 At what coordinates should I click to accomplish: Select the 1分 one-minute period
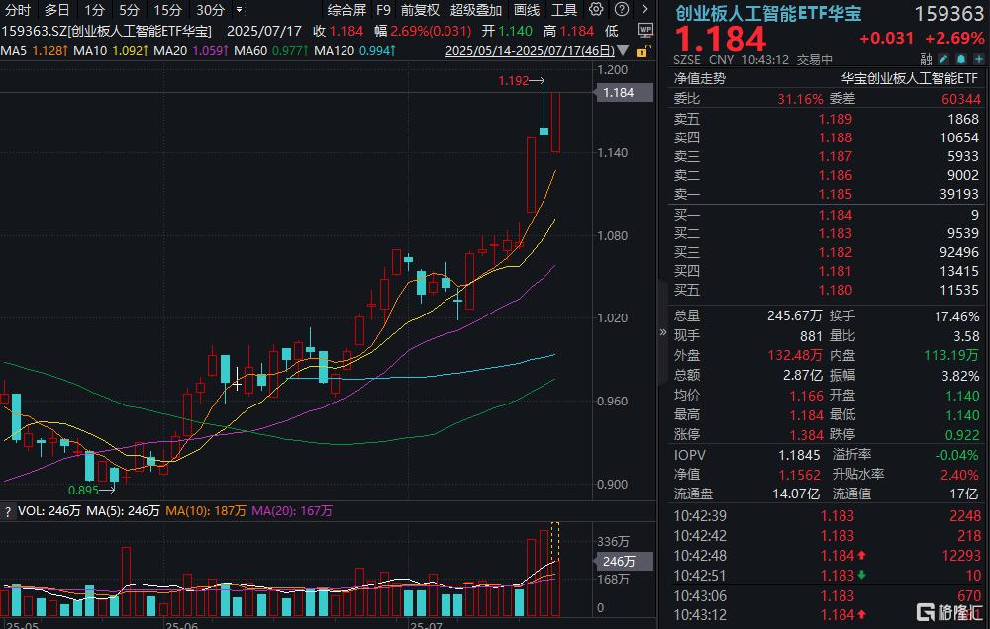point(94,10)
